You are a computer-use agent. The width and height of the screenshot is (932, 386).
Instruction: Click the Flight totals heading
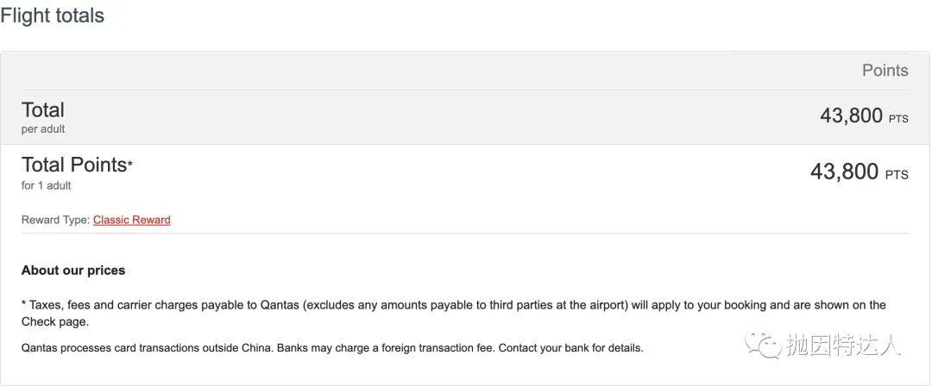point(52,16)
